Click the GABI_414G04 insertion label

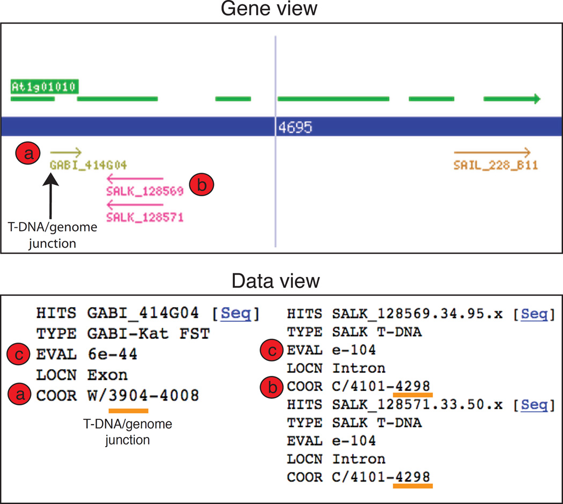pyautogui.click(x=88, y=165)
